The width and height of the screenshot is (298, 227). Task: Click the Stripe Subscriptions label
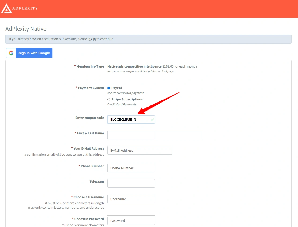point(127,99)
